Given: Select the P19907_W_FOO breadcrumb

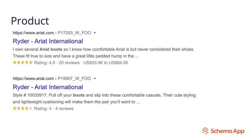Looking at the screenshot, I should (74, 78).
